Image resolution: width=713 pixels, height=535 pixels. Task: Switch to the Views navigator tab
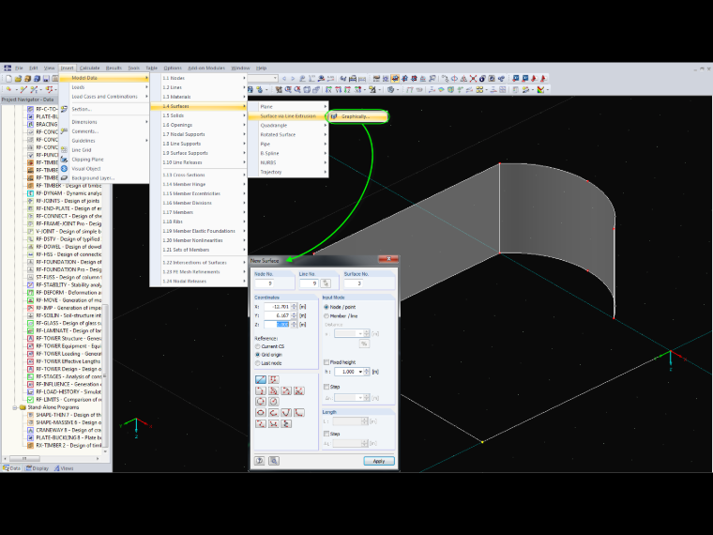pos(64,468)
